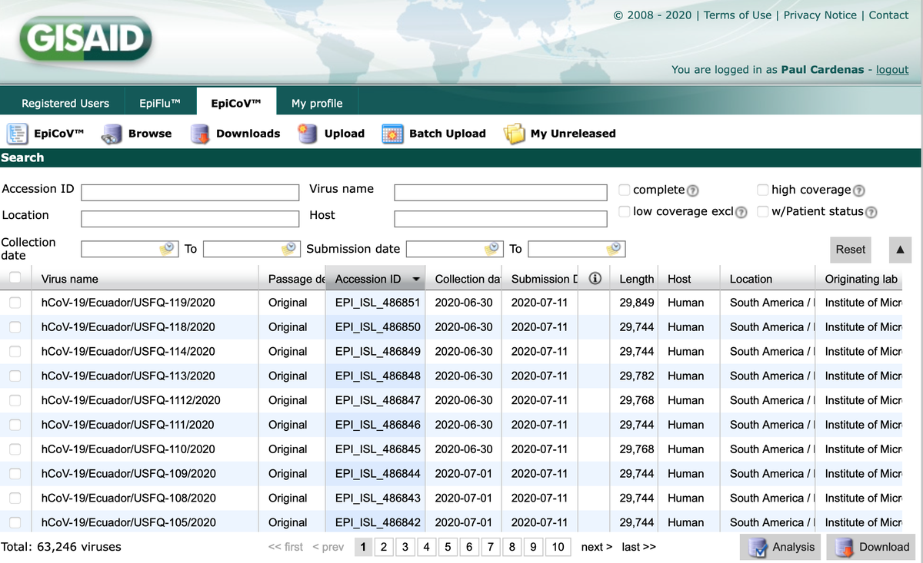The height and width of the screenshot is (563, 923).
Task: Switch to Registered Users tab
Action: (65, 103)
